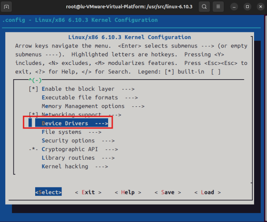Viewport: 267px width, 222px height.
Task: Click the 'Arrow keys navigate the menu' help text
Action: coord(63,46)
